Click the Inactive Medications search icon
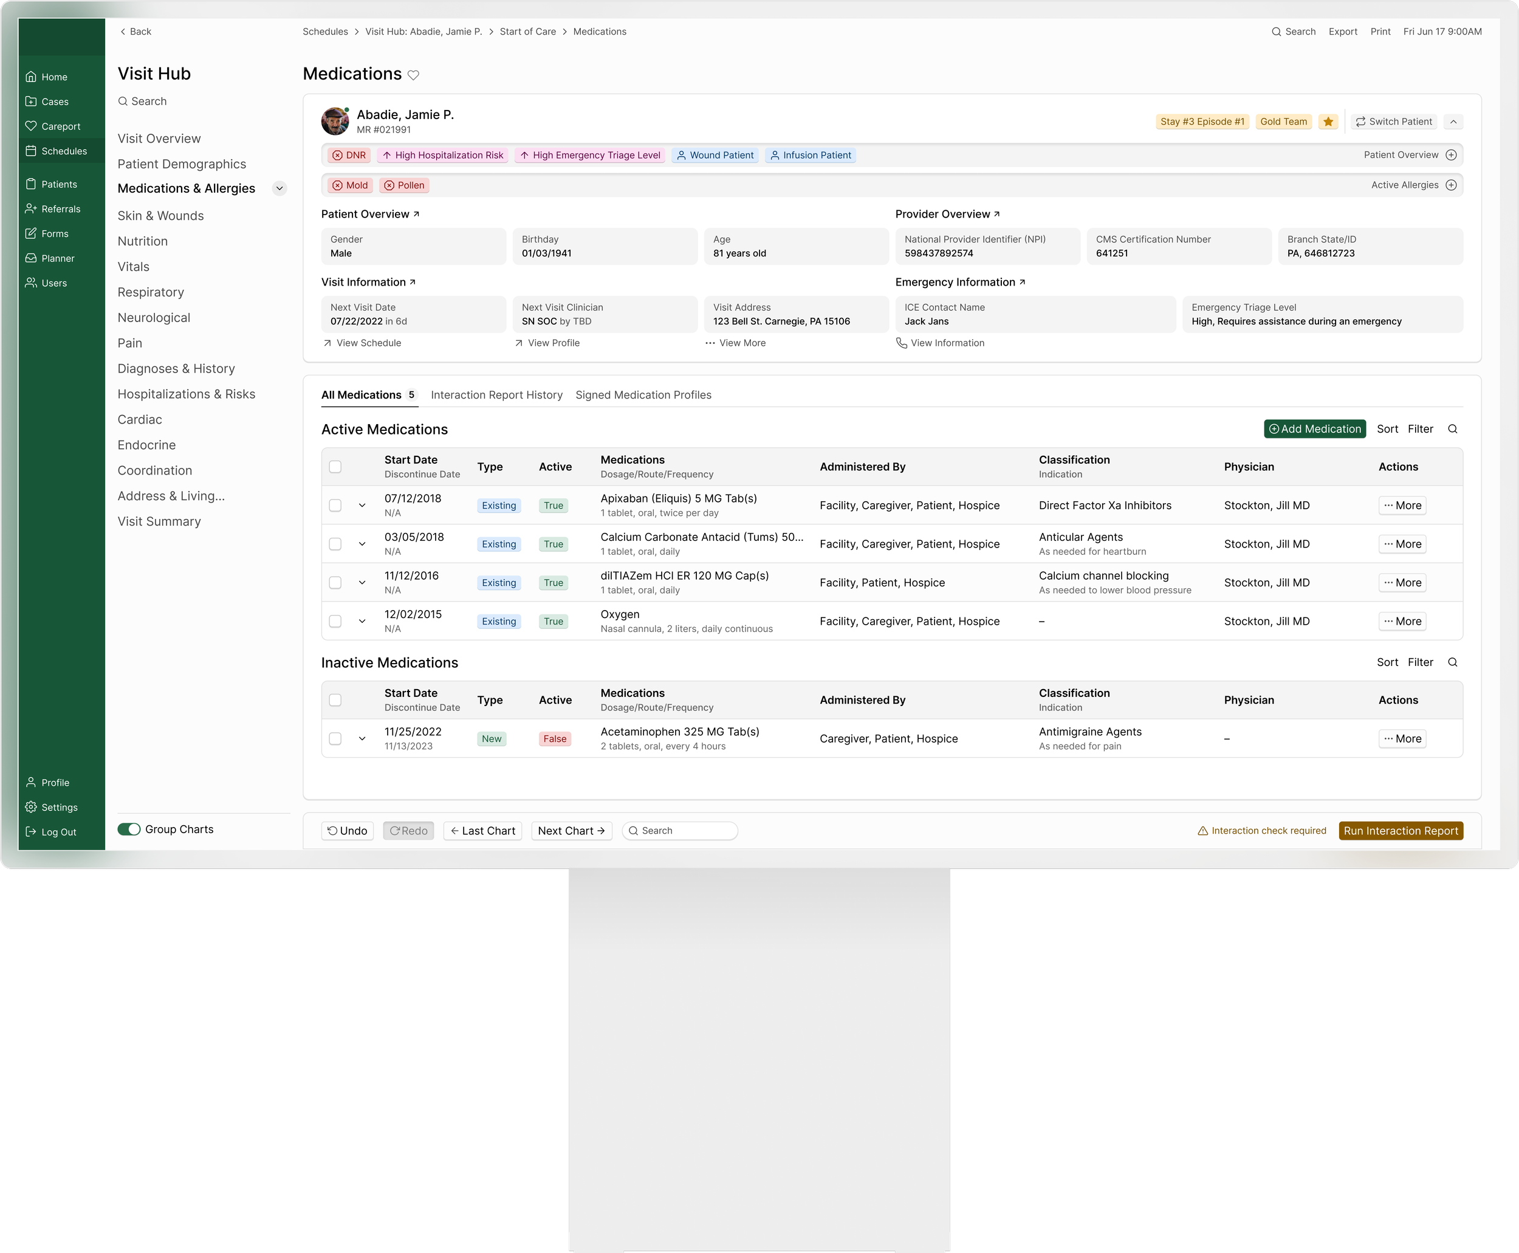Viewport: 1519px width, 1253px height. pyautogui.click(x=1452, y=662)
